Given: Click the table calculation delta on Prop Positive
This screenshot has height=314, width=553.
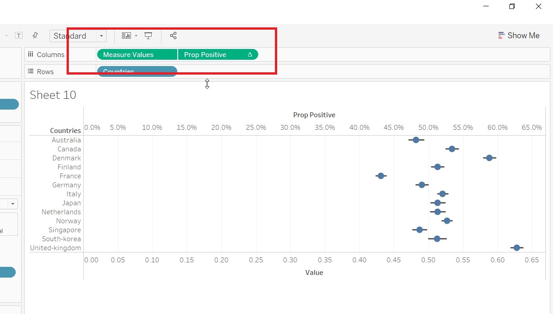Looking at the screenshot, I should click(250, 54).
